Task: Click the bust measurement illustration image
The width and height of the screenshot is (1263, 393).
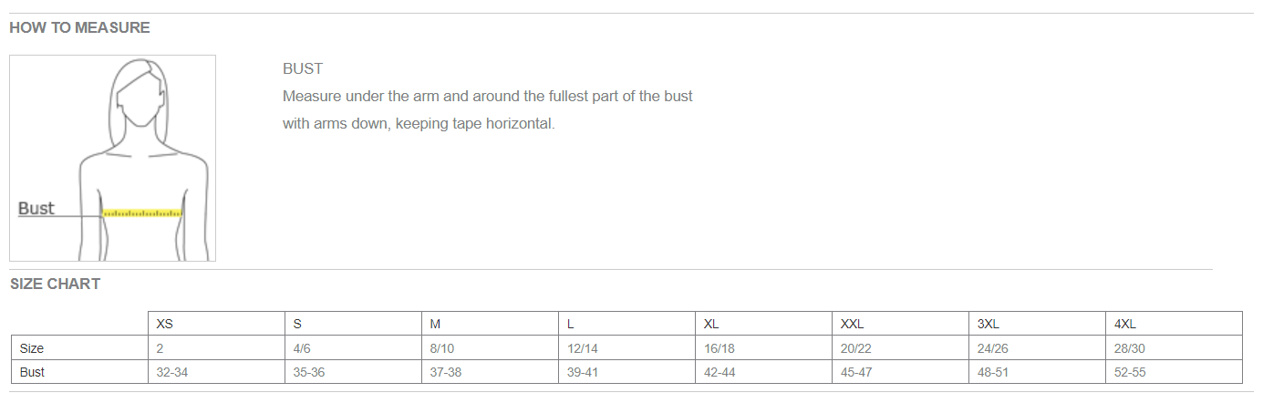Action: pos(113,158)
